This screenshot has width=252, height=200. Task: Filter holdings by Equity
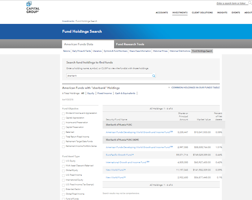click(91, 93)
